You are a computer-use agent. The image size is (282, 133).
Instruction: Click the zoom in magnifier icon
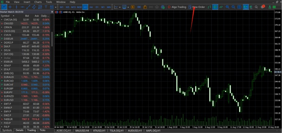[228, 7]
